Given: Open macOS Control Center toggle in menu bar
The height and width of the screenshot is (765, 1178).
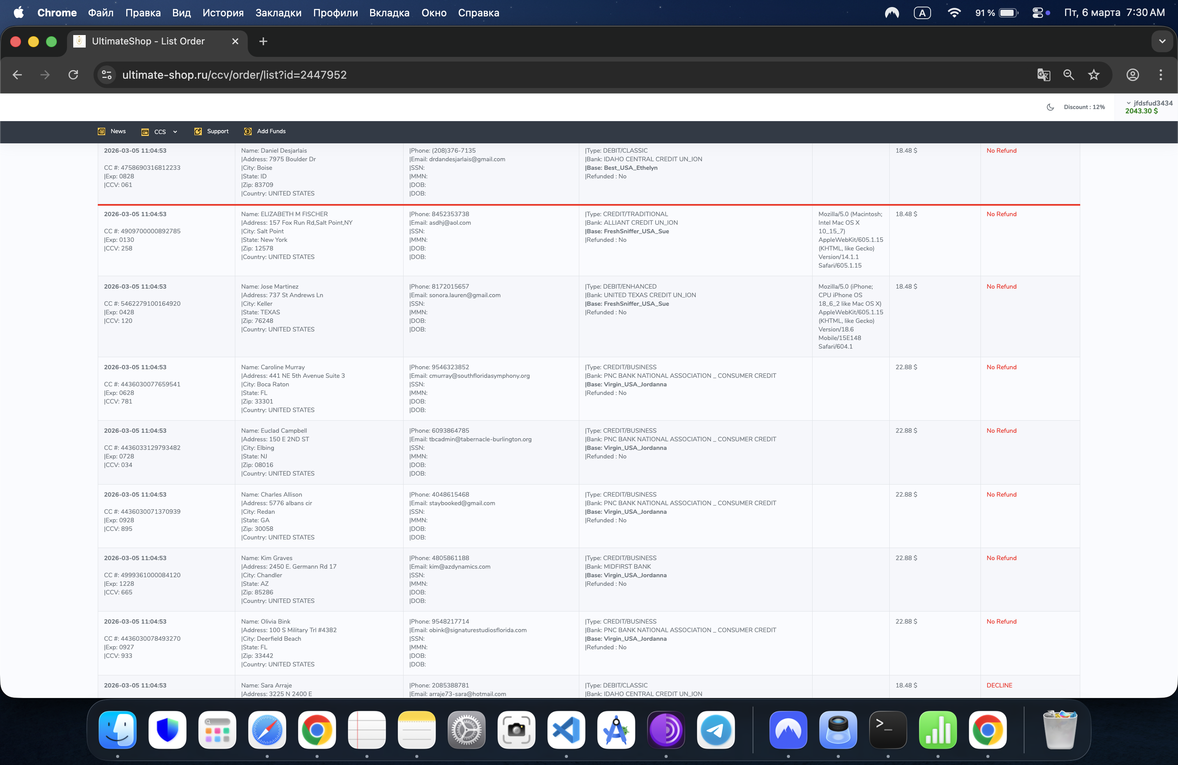Looking at the screenshot, I should coord(1038,13).
